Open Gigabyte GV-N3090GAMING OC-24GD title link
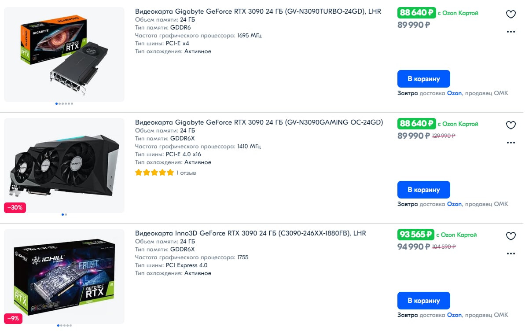Screen dimensions: 529x331 (x=259, y=122)
